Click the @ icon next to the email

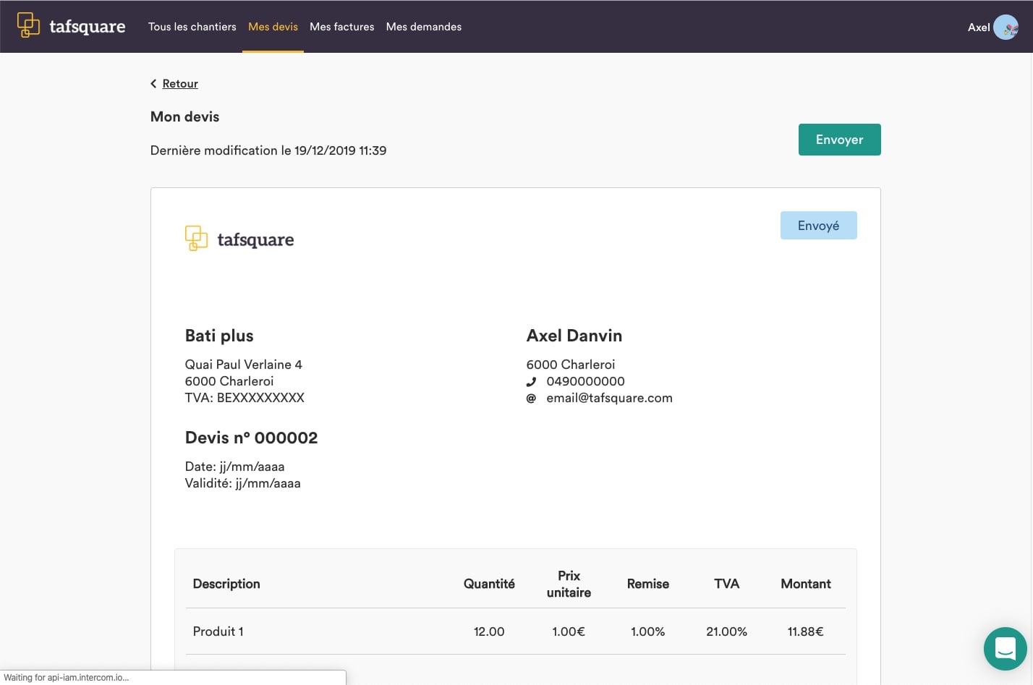point(531,399)
